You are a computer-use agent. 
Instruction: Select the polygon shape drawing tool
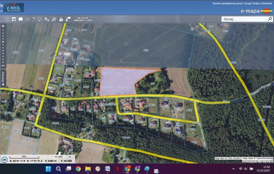(x=20, y=19)
